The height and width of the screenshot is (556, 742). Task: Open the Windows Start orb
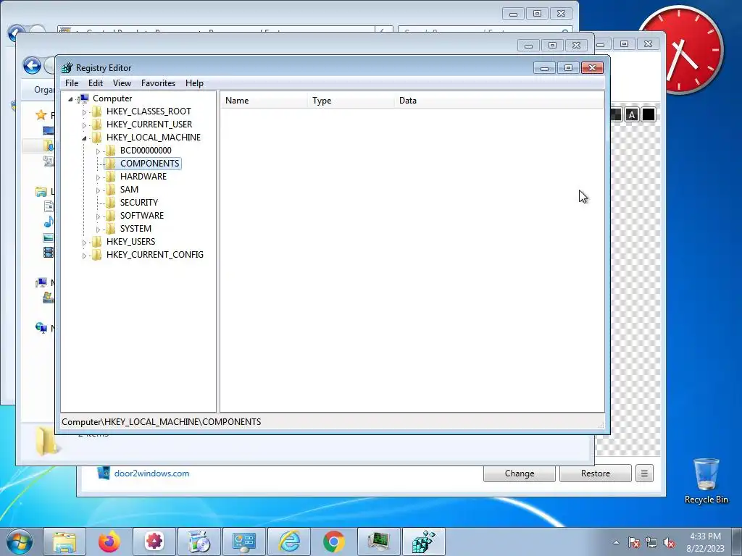tap(20, 542)
